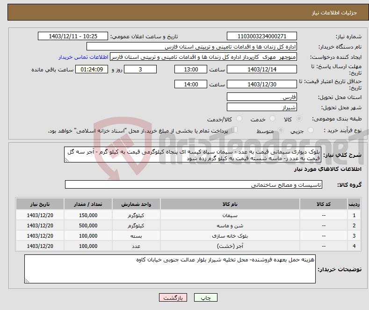Screen dimensions: 369x310
Task: Select the کالا radio button
Action: [299, 119]
